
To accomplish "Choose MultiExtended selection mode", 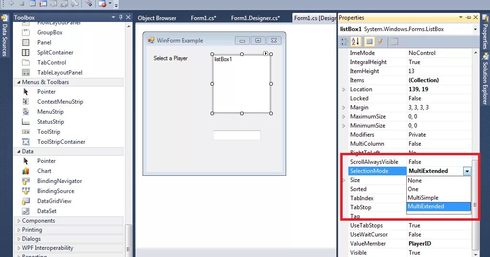I will click(439, 206).
